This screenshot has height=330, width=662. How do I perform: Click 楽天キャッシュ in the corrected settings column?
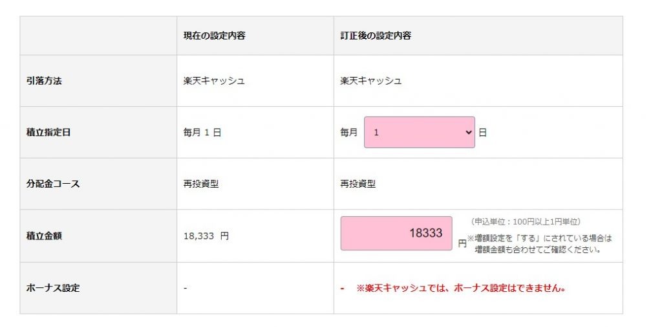[x=371, y=81]
